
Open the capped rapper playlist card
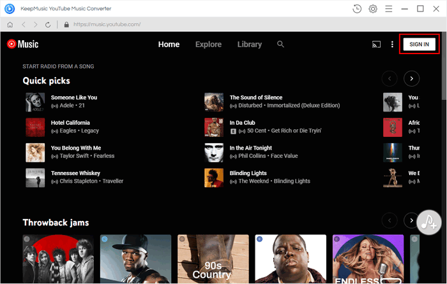(x=135, y=259)
